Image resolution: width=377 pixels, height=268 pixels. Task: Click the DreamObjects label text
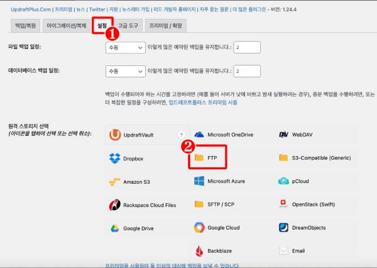pos(309,228)
